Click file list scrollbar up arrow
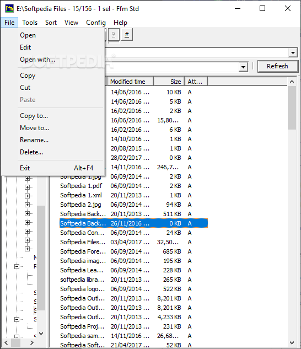Screen dimensions: 301x349 coord(292,82)
